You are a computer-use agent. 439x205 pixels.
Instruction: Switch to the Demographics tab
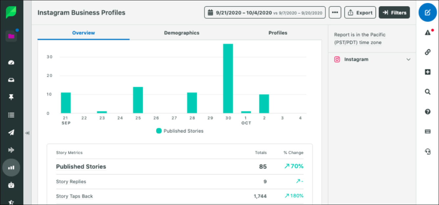[182, 33]
